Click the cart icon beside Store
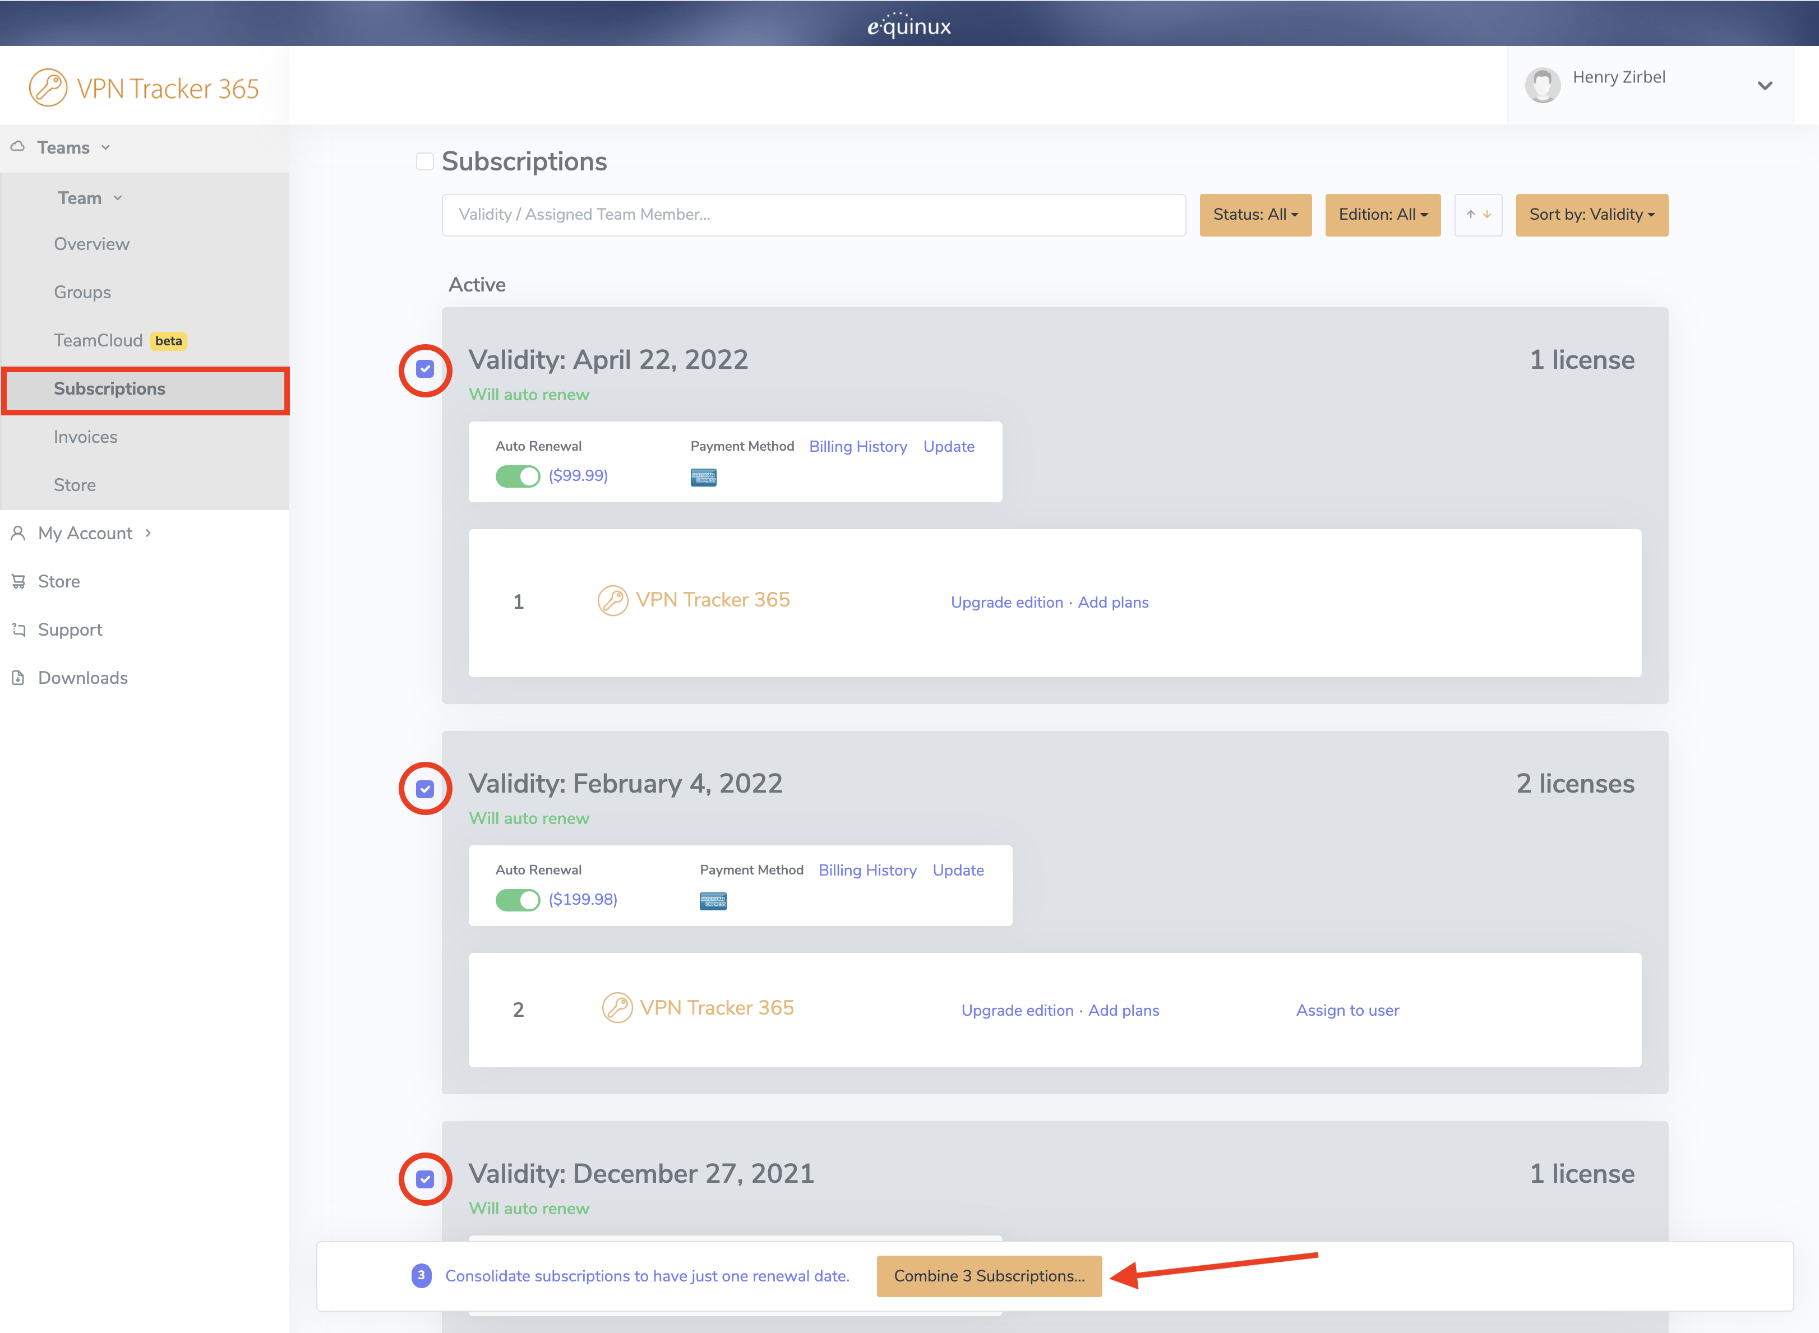 click(18, 581)
